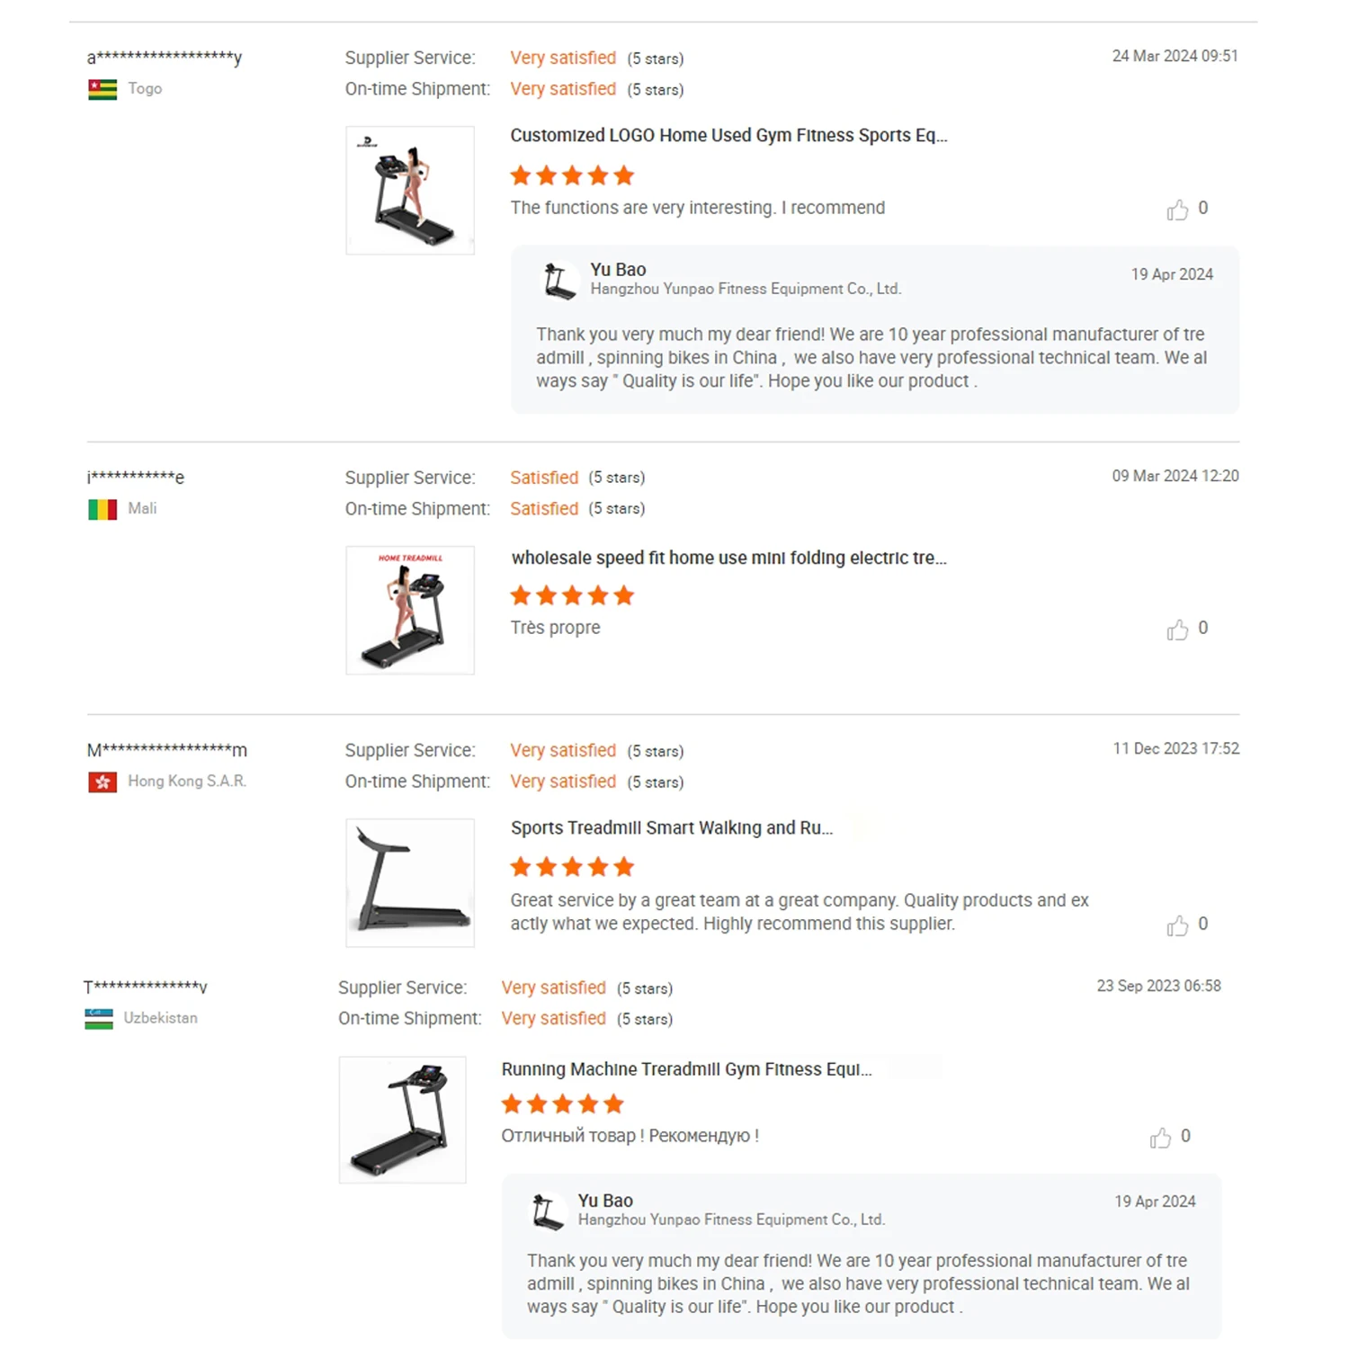1349x1349 pixels.
Task: Click the five-star rating on Mali review
Action: pyautogui.click(x=572, y=596)
